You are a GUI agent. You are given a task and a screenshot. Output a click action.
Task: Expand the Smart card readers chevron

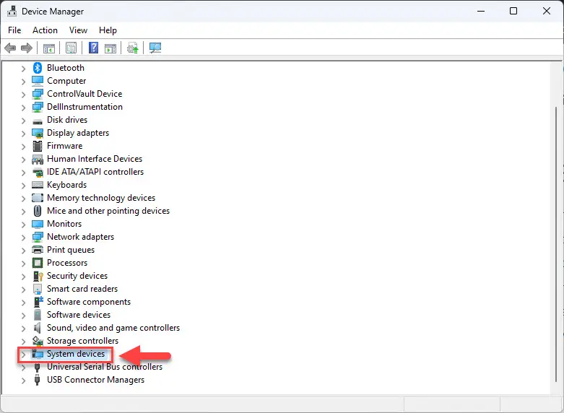pos(23,290)
